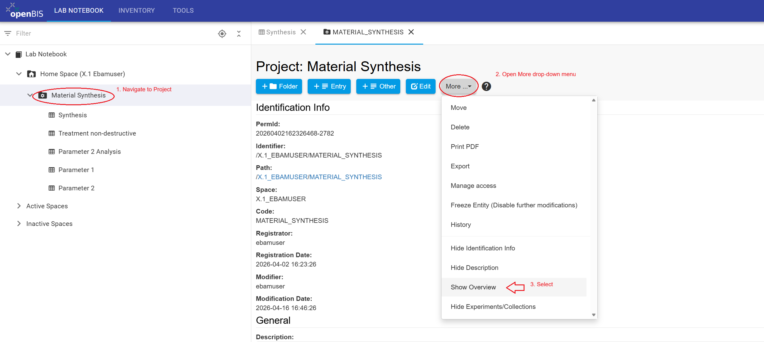
Task: Select the Lab Notebook top tab
Action: pyautogui.click(x=79, y=11)
